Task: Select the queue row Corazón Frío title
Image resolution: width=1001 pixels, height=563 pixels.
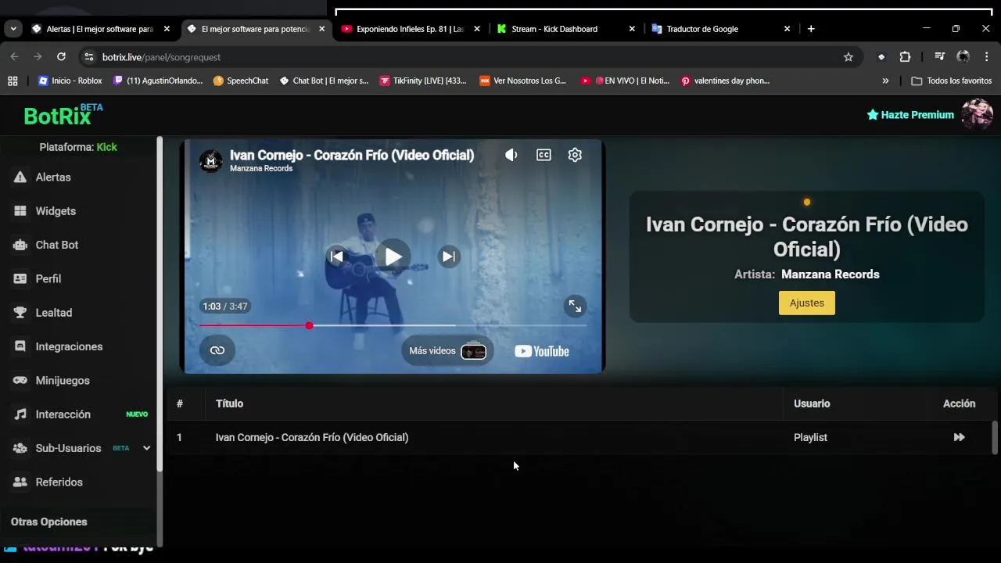Action: [x=312, y=437]
